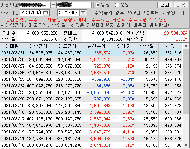Screen dimensions: 190x149
Task: Click the account name field beside the dropdown
Action: (x=74, y=5)
